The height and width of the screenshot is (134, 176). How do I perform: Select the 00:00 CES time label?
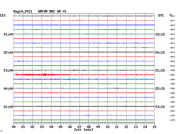(x=8, y=89)
